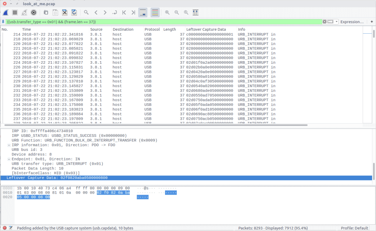
Task: Sort by Leftover Capture Data column
Action: tap(206, 29)
